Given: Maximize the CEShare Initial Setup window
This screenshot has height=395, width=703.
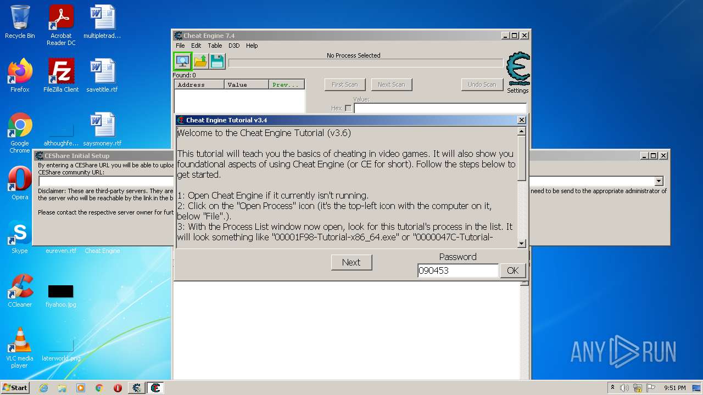Looking at the screenshot, I should tap(653, 156).
